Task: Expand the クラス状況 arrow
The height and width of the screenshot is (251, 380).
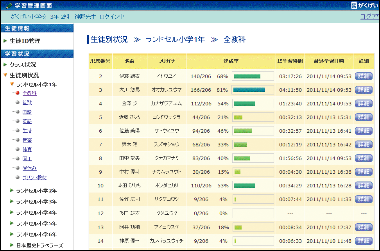Action: 5,65
